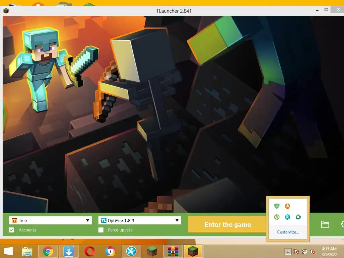Screen dimensions: 344x258
Task: Click the blue figure tray icon
Action: tap(288, 217)
